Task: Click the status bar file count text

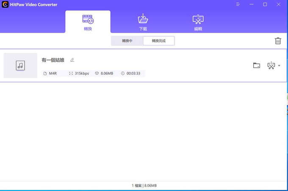Action: click(x=144, y=186)
